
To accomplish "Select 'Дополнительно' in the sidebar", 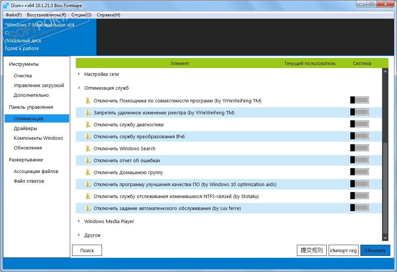I will tap(31, 95).
